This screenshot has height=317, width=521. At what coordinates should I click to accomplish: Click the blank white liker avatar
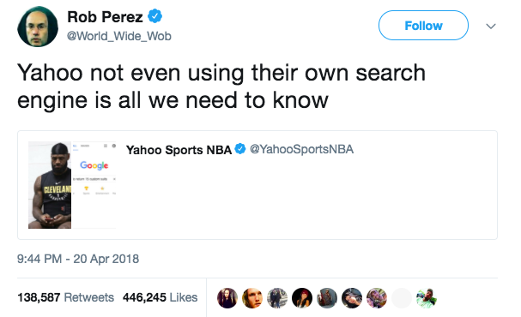(402, 298)
